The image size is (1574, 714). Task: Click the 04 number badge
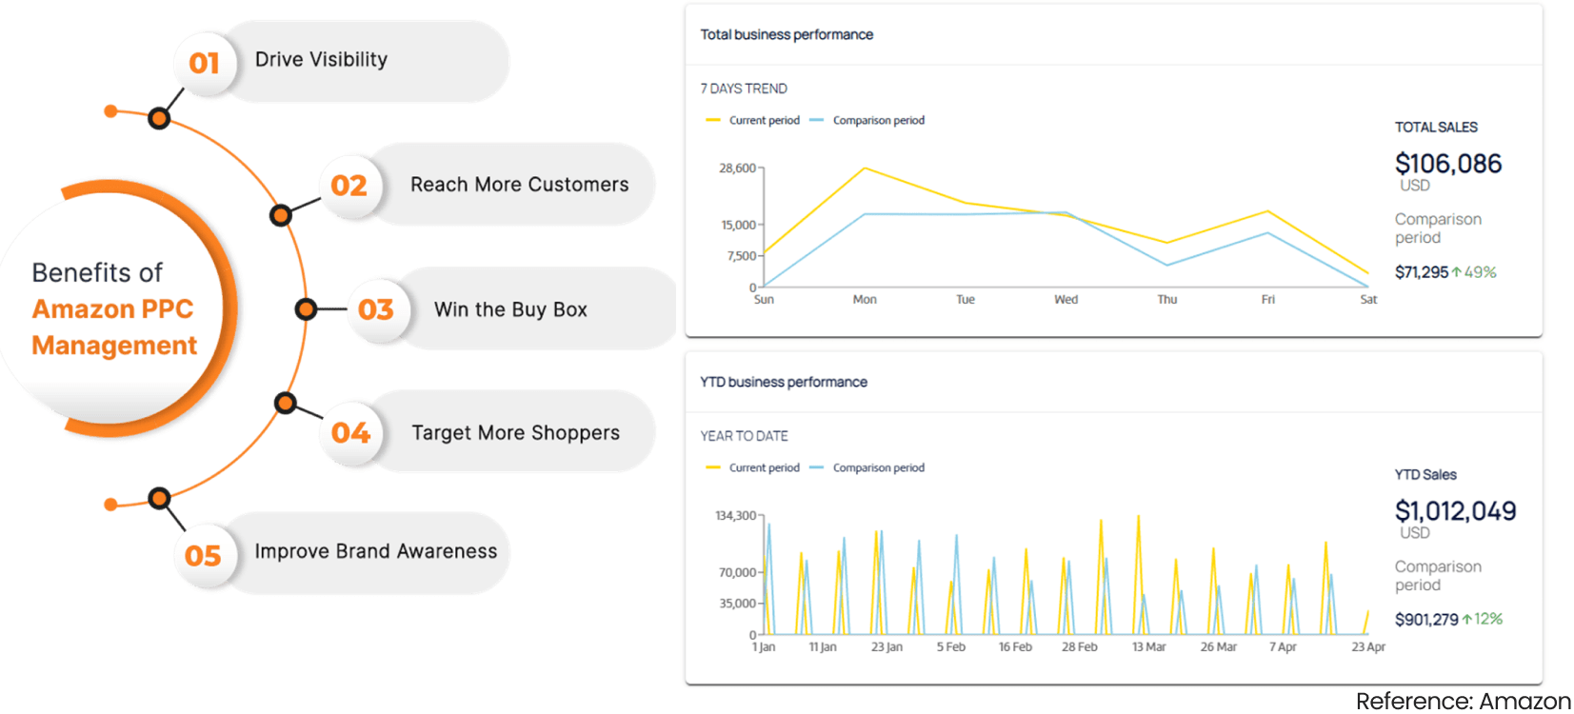point(350,433)
